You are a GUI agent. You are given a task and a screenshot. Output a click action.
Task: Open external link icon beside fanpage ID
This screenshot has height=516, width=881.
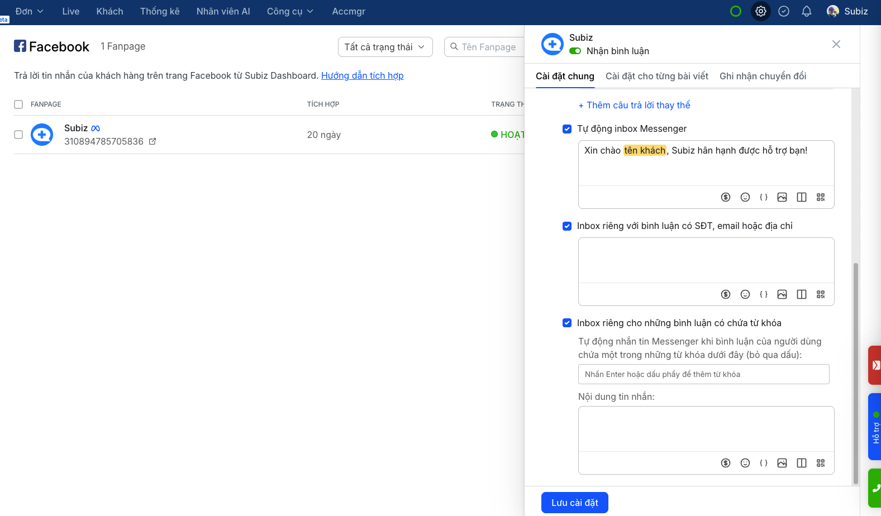[153, 142]
